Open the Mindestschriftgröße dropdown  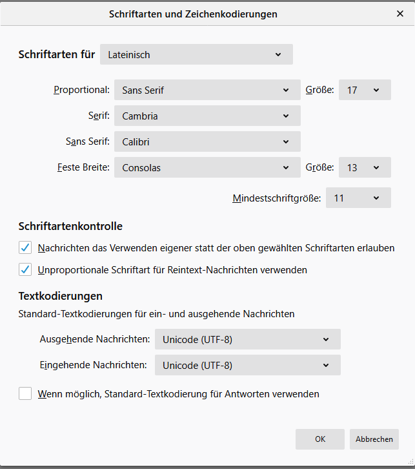[x=358, y=198]
